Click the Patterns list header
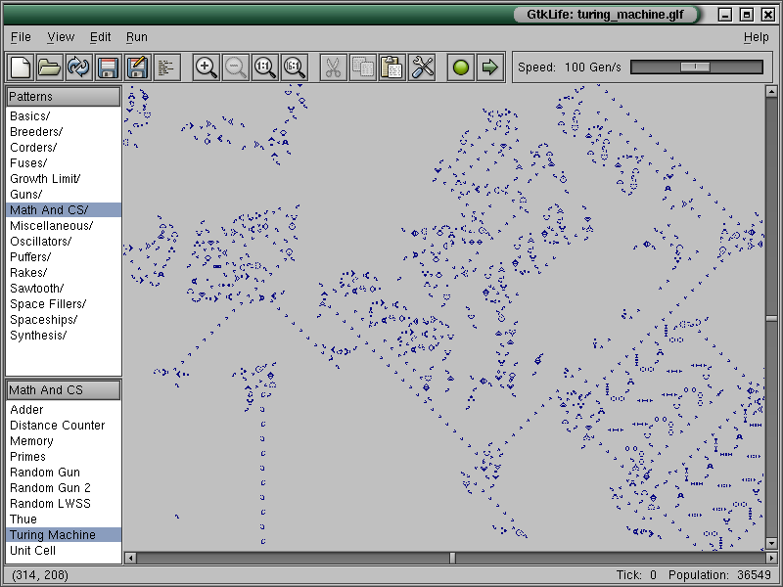The height and width of the screenshot is (587, 783). click(64, 97)
